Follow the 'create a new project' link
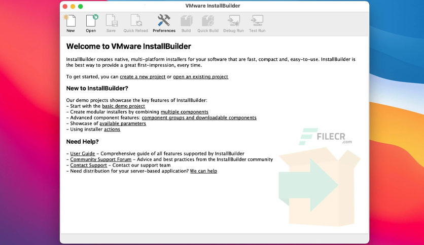This screenshot has height=245, width=424. [143, 76]
